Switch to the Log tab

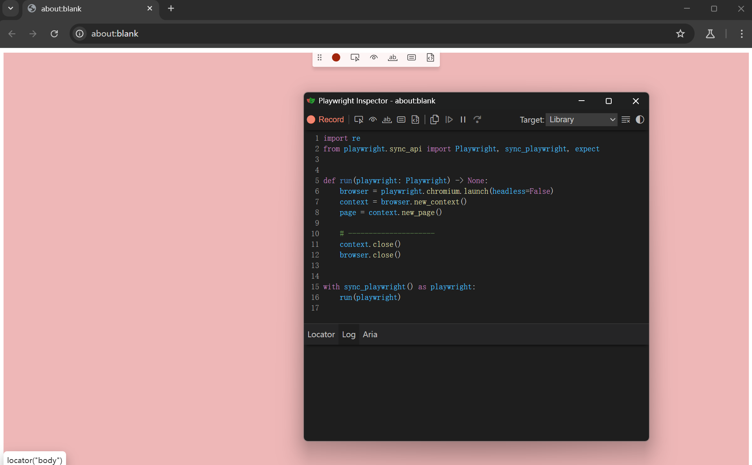pyautogui.click(x=348, y=335)
